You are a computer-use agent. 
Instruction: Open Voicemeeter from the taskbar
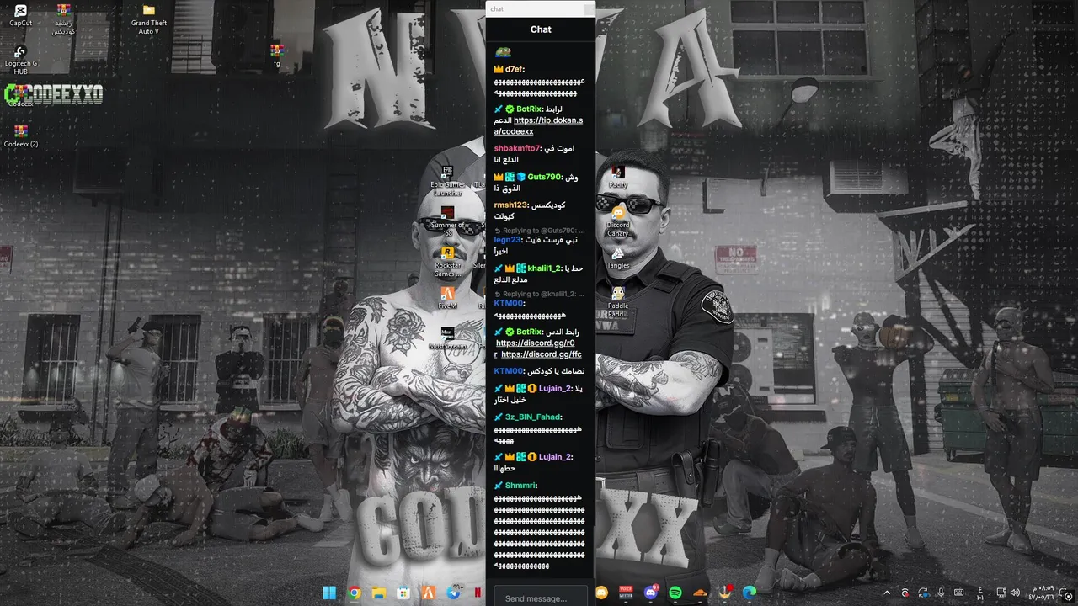626,593
